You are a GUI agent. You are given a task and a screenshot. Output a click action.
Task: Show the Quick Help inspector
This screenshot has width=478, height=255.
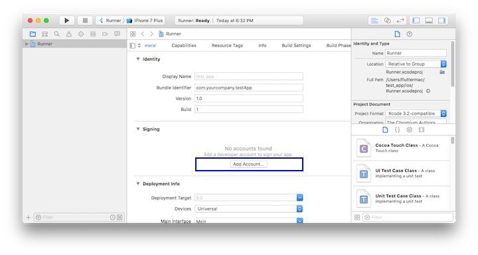tap(410, 34)
